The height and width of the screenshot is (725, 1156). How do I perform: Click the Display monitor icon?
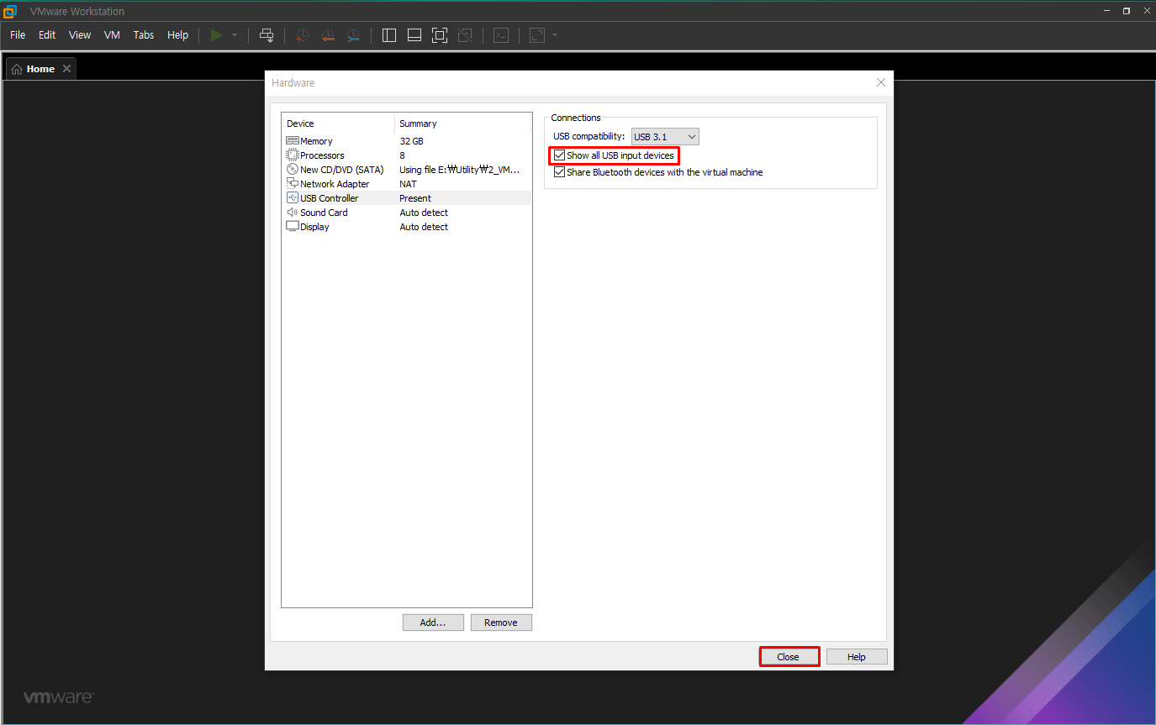[x=293, y=227]
